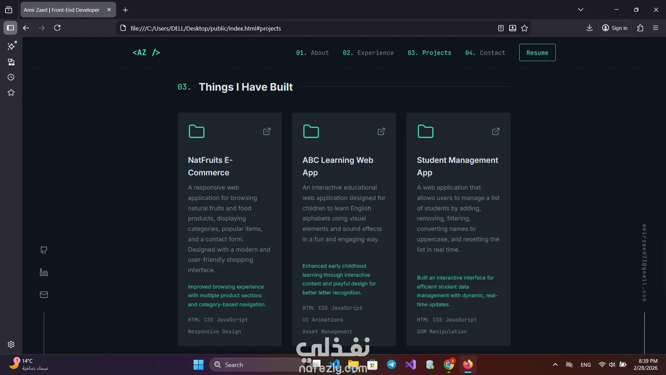
Task: Open the LinkedIn icon in left rail
Action: [x=44, y=272]
